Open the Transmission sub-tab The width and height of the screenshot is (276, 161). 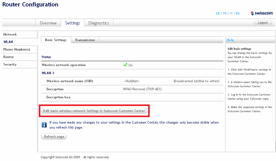click(x=85, y=40)
